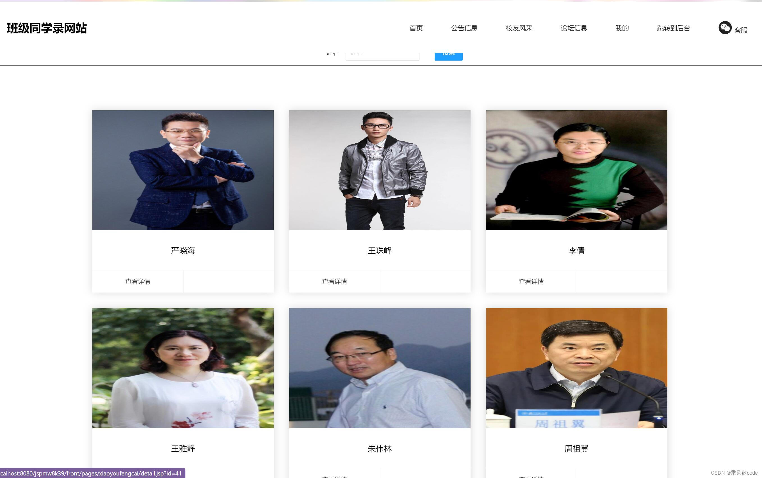Open the 我的 menu item
The image size is (762, 478).
point(621,28)
